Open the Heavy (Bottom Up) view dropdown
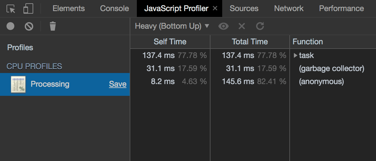 (172, 26)
